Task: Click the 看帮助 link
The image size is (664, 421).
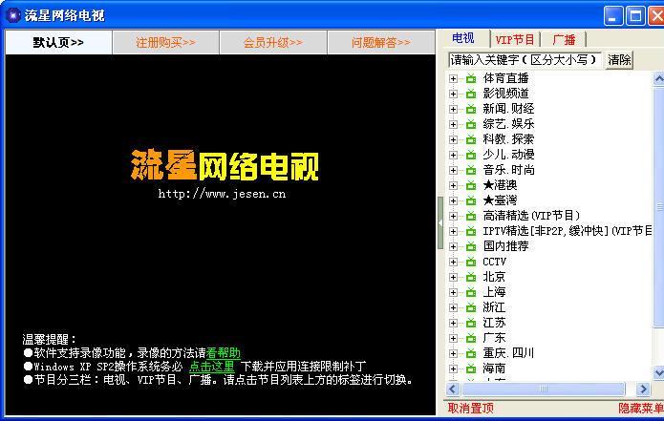Action: click(x=224, y=353)
